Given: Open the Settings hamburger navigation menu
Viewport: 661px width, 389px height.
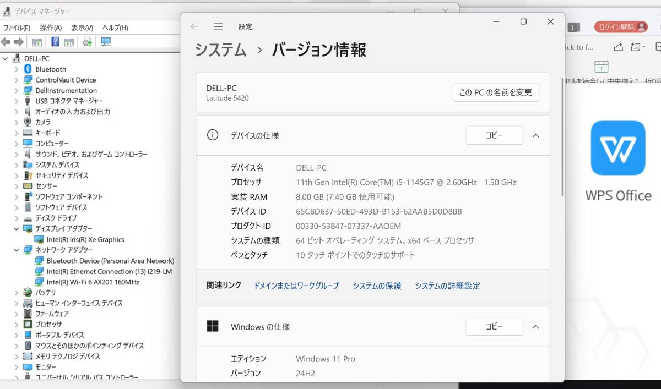Looking at the screenshot, I should [218, 26].
